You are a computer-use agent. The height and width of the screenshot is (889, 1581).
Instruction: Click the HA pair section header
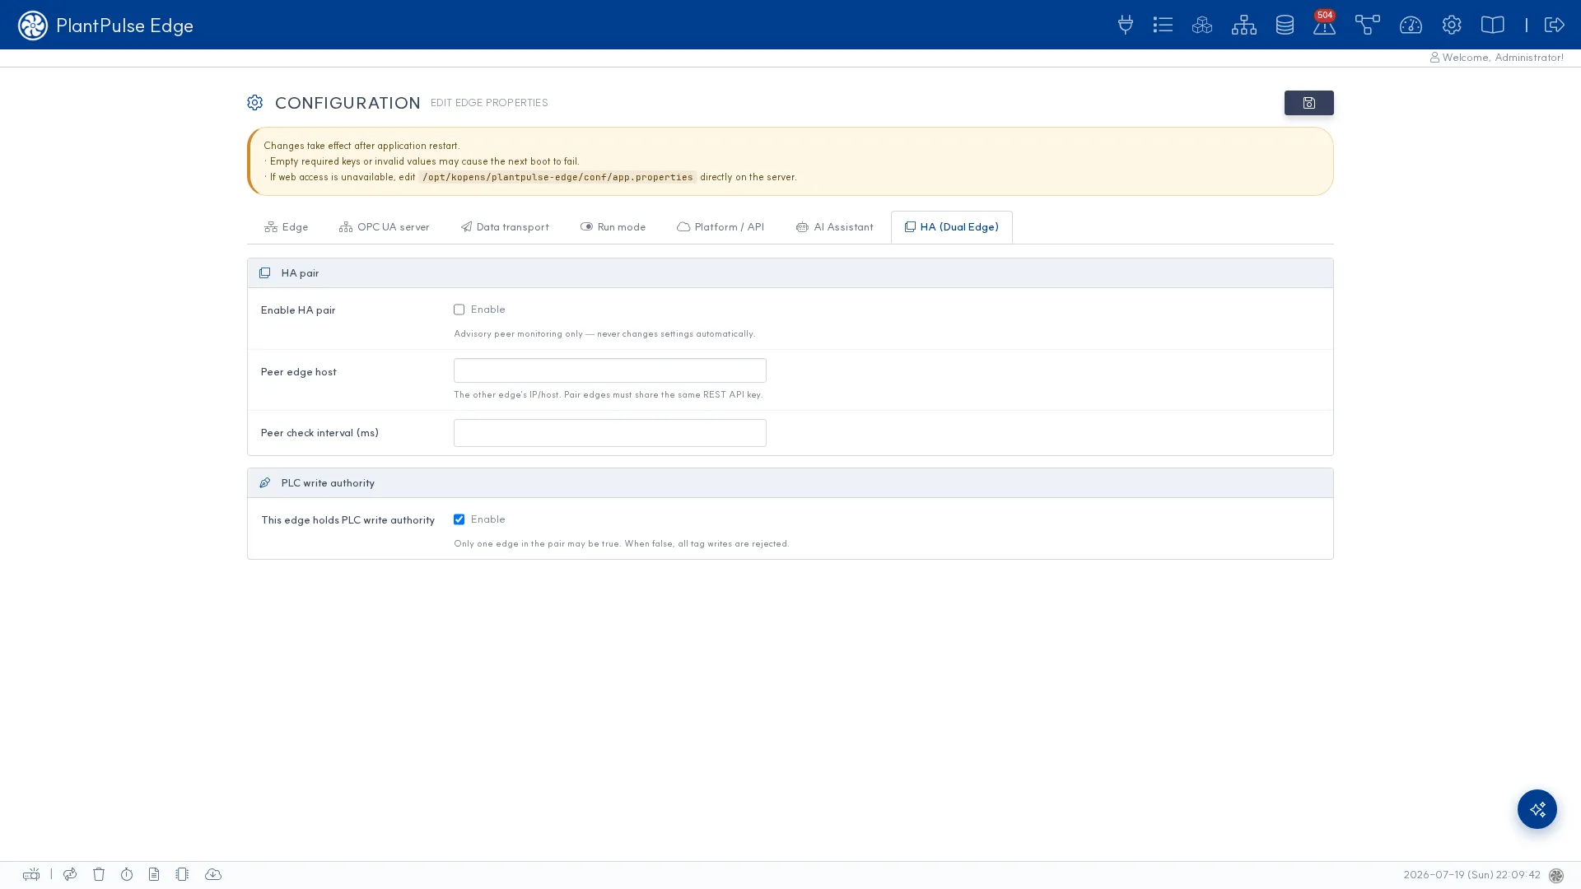point(790,273)
